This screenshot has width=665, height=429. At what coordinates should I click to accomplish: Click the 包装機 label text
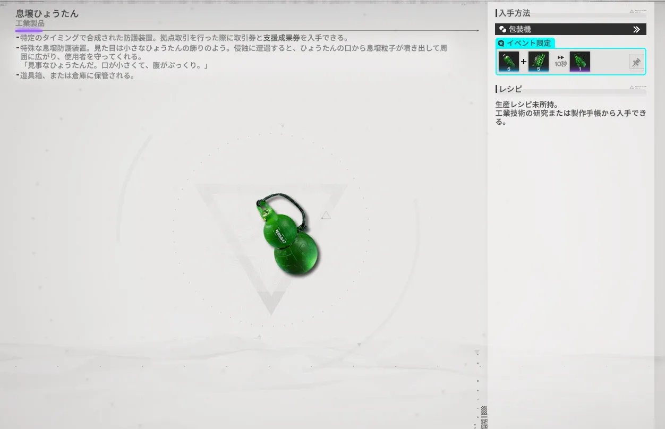coord(520,30)
